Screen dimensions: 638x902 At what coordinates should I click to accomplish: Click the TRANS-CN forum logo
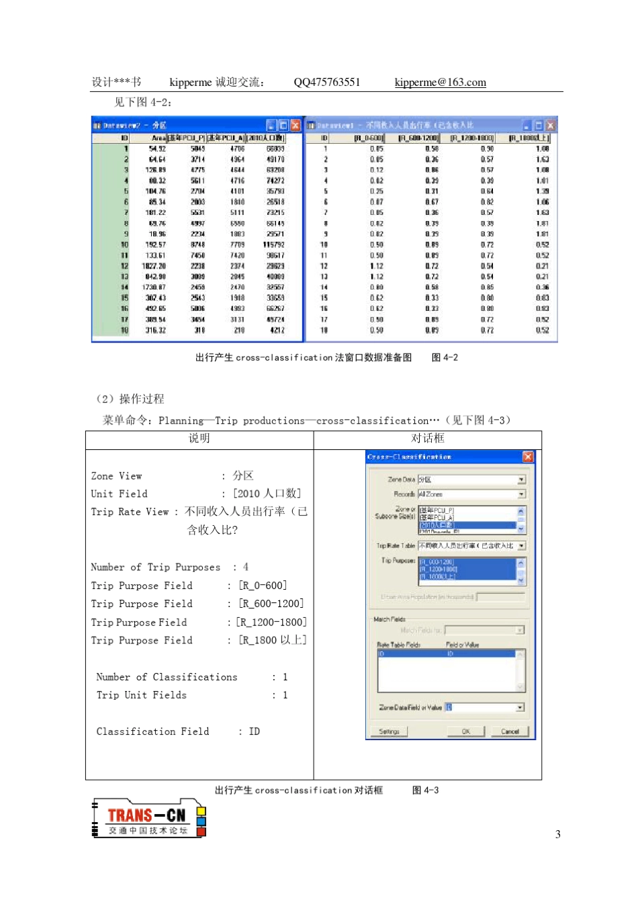tap(149, 819)
